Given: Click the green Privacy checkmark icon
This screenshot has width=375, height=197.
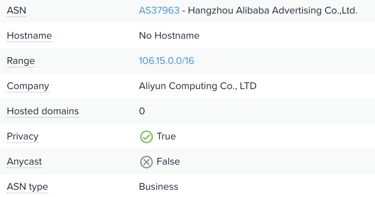Looking at the screenshot, I should click(146, 137).
